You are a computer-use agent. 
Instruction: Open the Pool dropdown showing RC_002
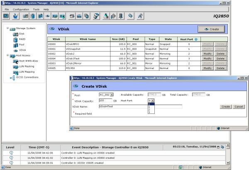(x=112, y=95)
